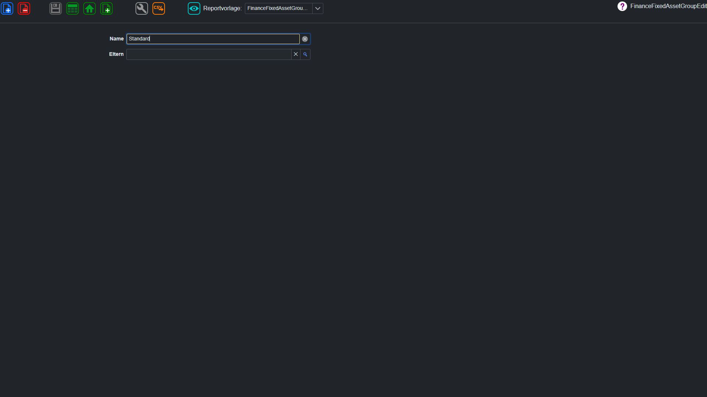This screenshot has width=707, height=397.
Task: Click the Reportvorlage label
Action: pos(222,8)
